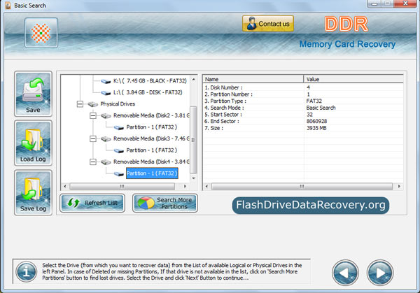
Task: Click the K:\ drive icon
Action: (x=106, y=81)
